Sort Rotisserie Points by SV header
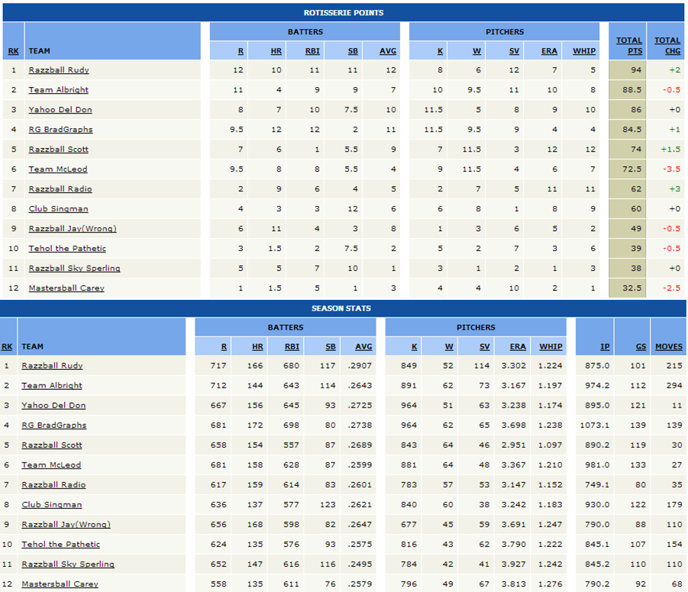The image size is (688, 592). pyautogui.click(x=514, y=51)
